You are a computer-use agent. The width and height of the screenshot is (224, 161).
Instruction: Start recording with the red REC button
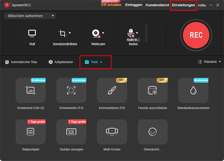196,35
